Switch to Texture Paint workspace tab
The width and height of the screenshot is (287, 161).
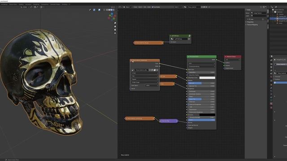point(13,4)
